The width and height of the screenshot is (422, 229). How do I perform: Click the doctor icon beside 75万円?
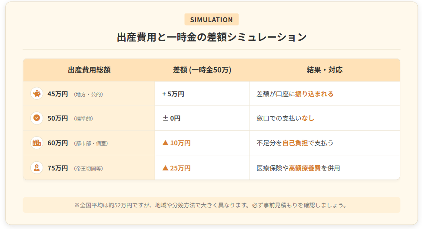(37, 167)
